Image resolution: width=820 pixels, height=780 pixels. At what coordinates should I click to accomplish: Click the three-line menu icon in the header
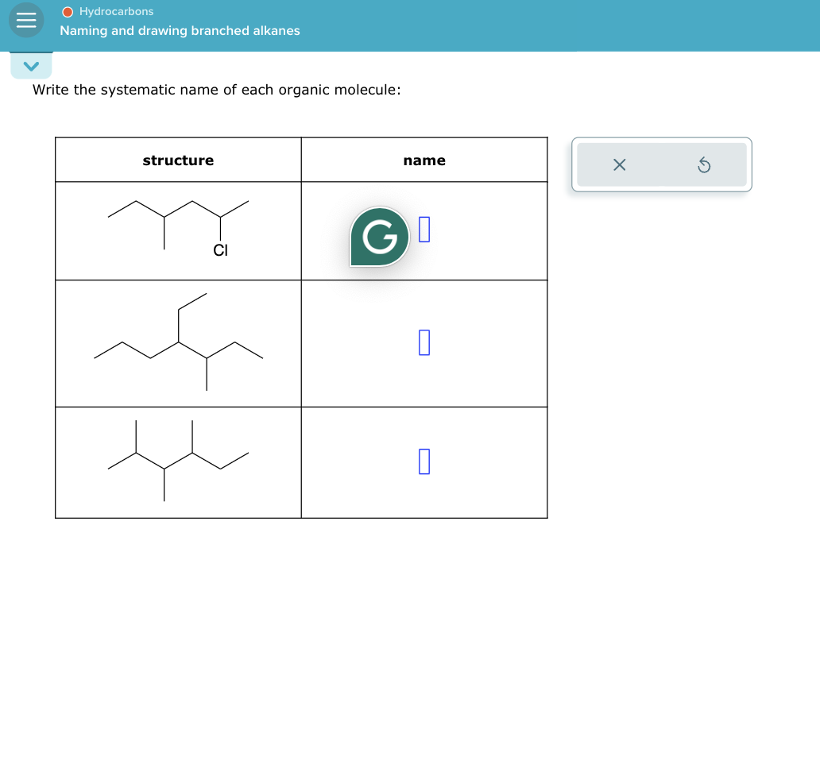pos(25,20)
